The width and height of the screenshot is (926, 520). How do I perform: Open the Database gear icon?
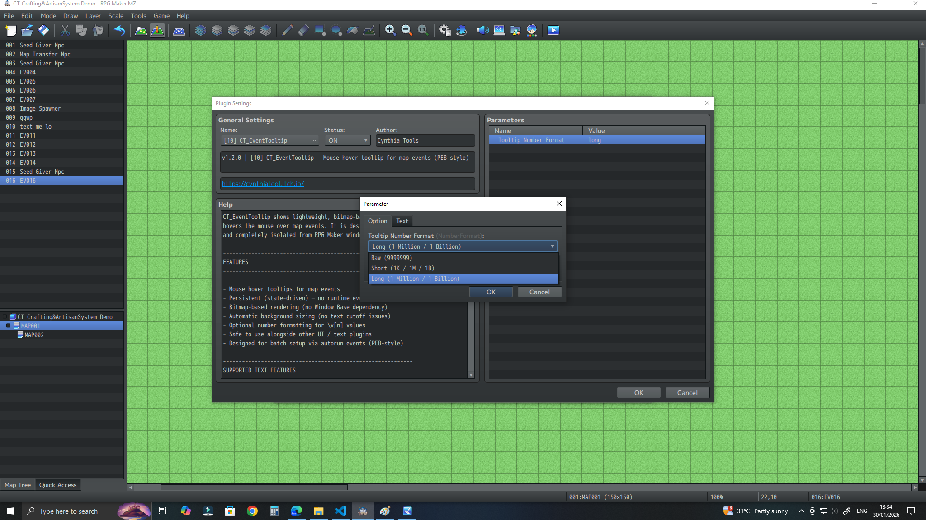(x=445, y=30)
